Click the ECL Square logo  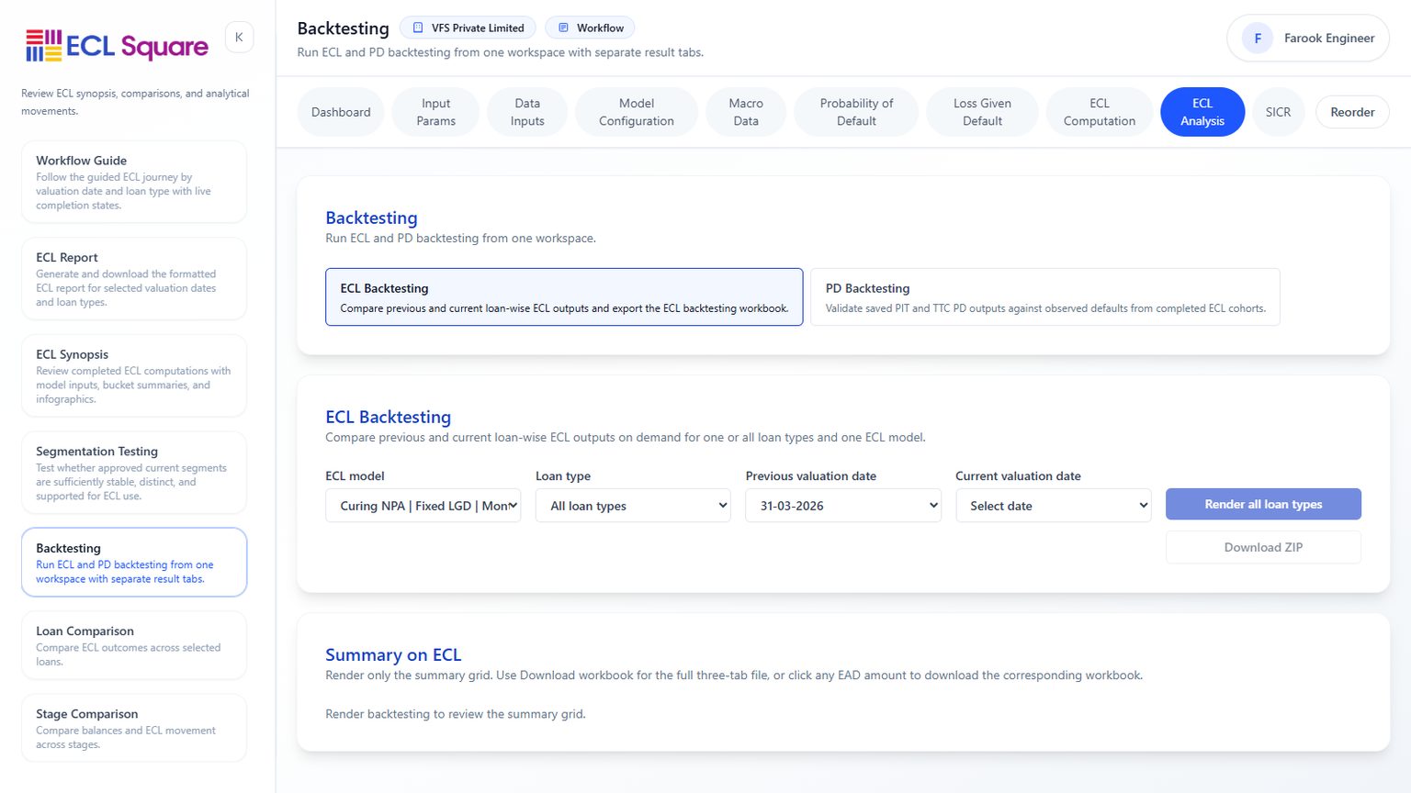(x=118, y=45)
